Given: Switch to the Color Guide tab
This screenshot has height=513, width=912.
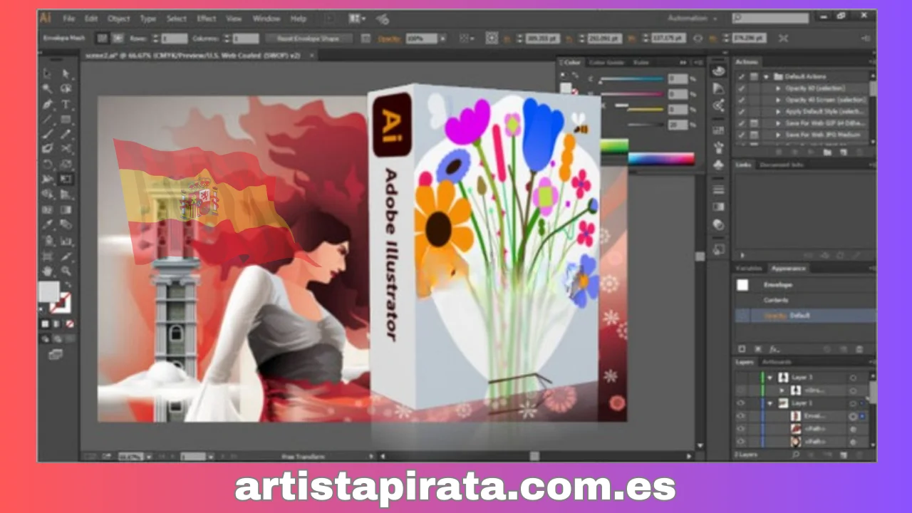Looking at the screenshot, I should pos(606,63).
